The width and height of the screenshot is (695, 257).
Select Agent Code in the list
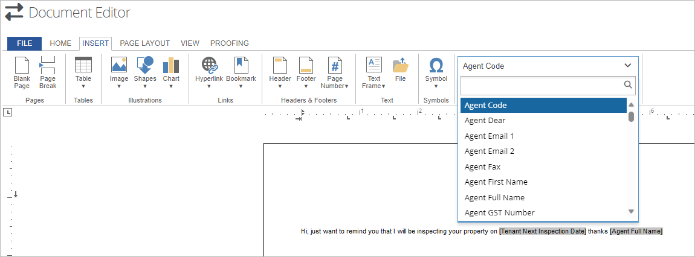pos(543,106)
